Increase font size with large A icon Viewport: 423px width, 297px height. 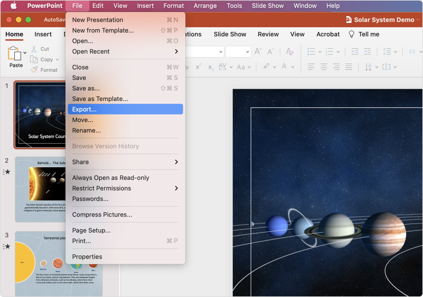coord(258,51)
